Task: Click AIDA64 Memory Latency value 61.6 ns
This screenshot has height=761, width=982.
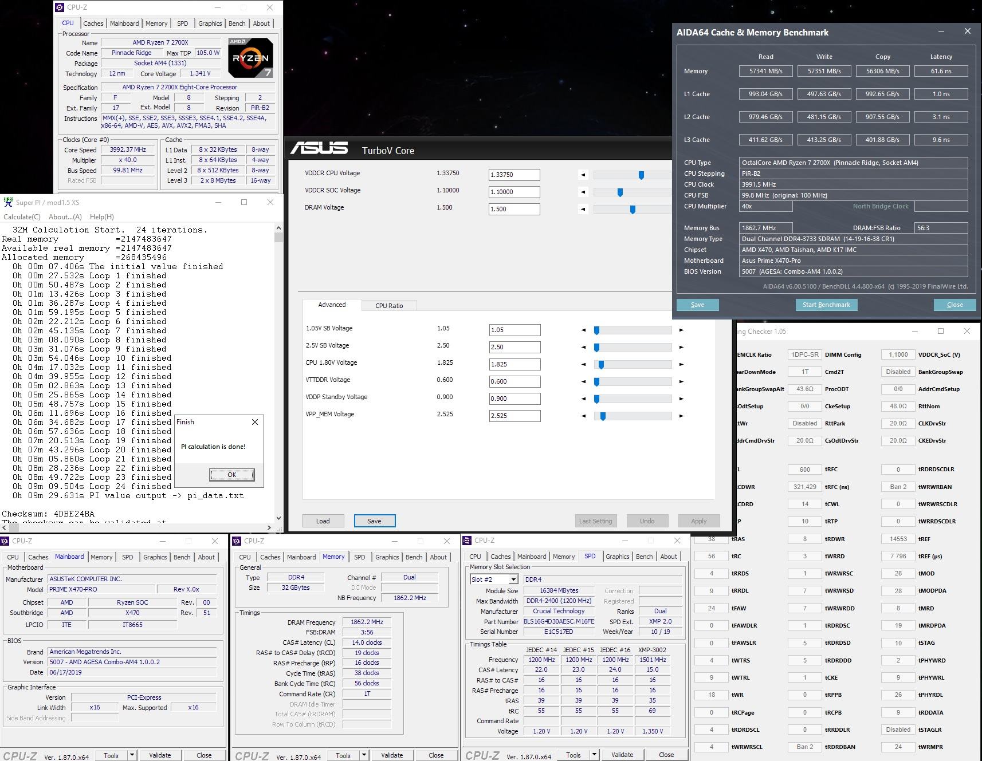Action: [941, 71]
